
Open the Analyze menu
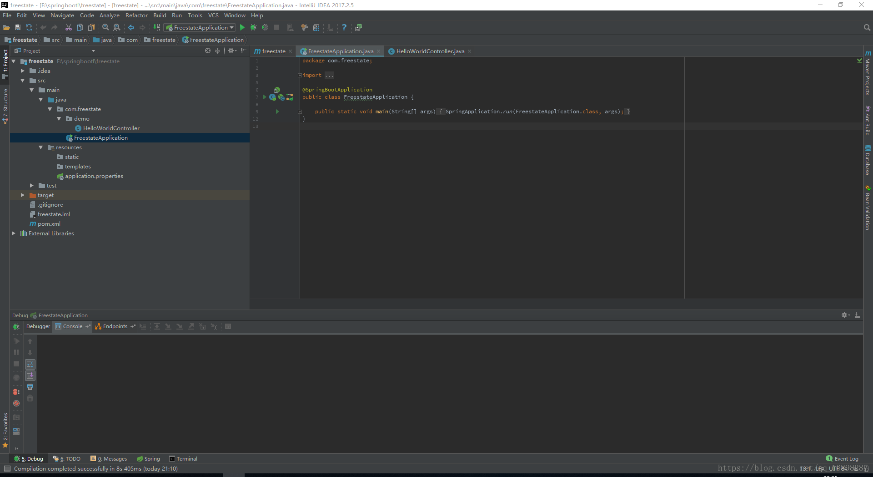[110, 15]
